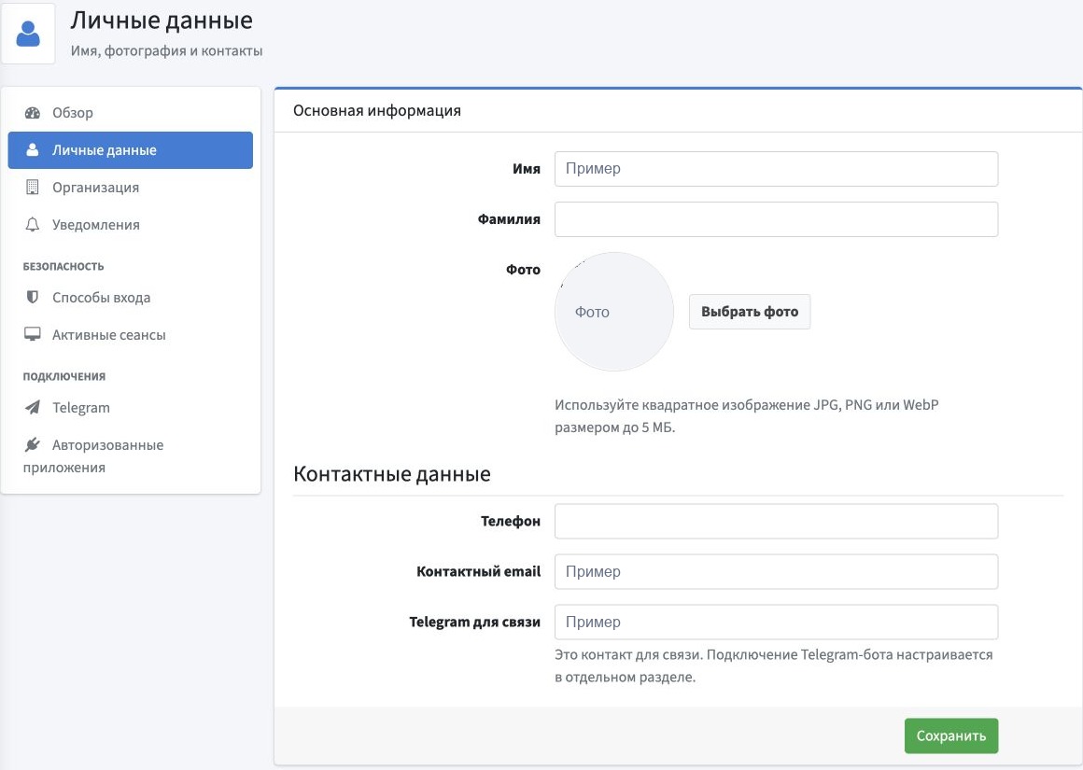Click the building icon beside Организация
Image resolution: width=1083 pixels, height=770 pixels.
(x=33, y=188)
